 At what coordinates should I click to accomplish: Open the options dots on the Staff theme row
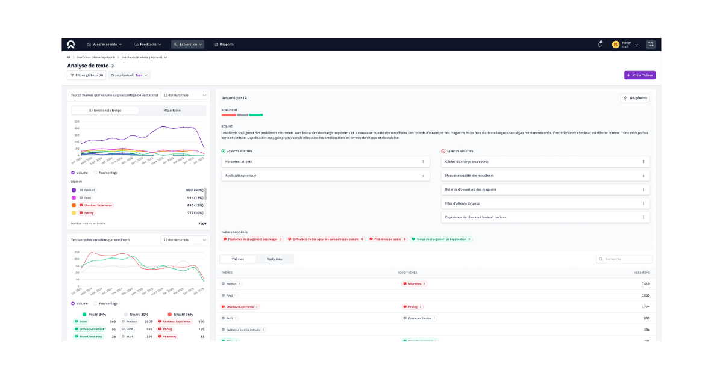point(236,318)
